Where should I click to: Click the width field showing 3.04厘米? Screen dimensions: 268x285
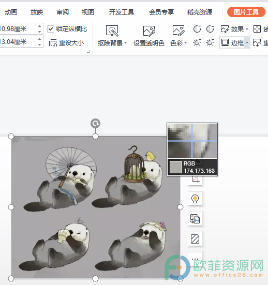[x=18, y=42]
